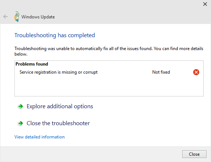Click the Windows Update troubleshooter icon
The height and width of the screenshot is (162, 211).
(17, 17)
